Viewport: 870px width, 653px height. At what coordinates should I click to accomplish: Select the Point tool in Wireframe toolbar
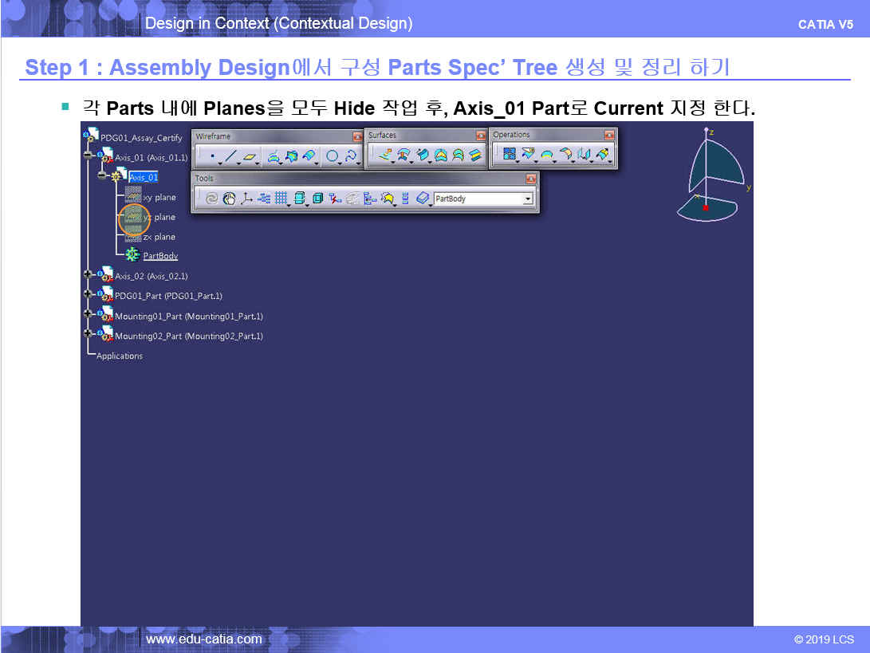point(211,157)
